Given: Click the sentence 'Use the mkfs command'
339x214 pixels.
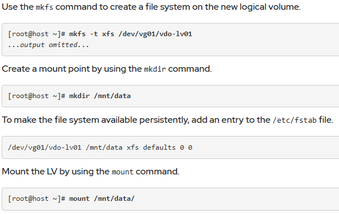Looking at the screenshot, I should click(x=151, y=7).
